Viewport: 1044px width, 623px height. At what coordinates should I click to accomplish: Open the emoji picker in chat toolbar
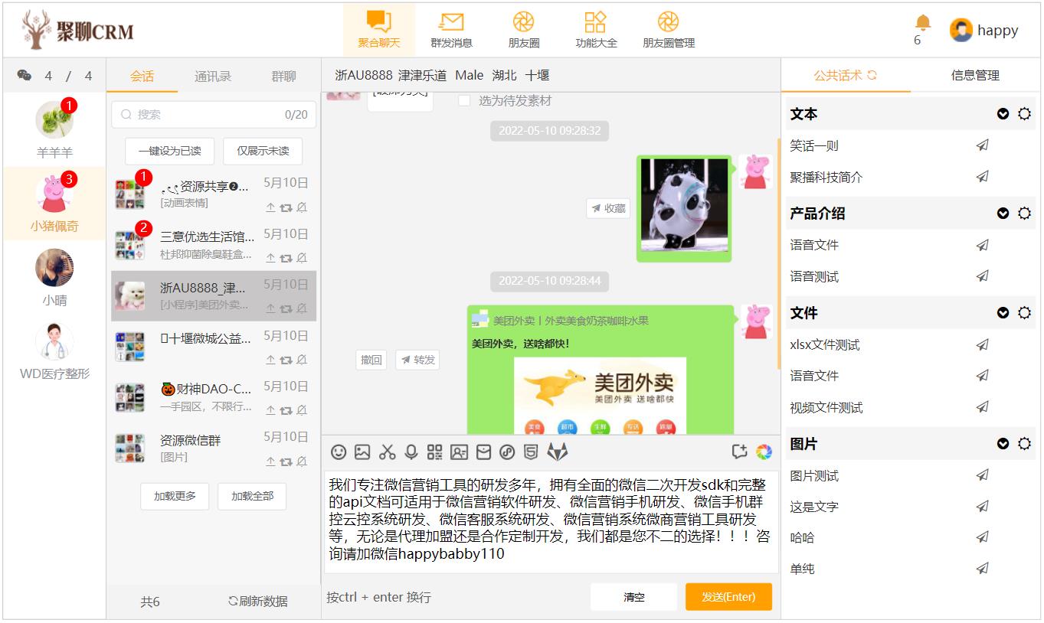click(x=338, y=452)
